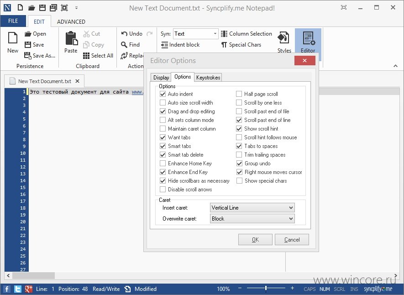The width and height of the screenshot is (404, 295).
Task: Open the Styles settings
Action: 284,42
